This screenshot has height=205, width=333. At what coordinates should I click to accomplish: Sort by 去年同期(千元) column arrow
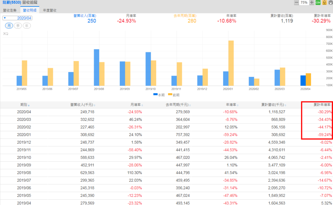click(x=190, y=105)
